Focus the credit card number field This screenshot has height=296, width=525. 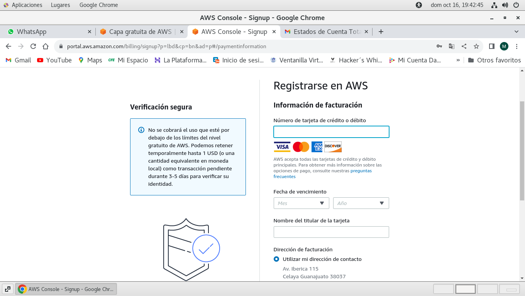[331, 132]
